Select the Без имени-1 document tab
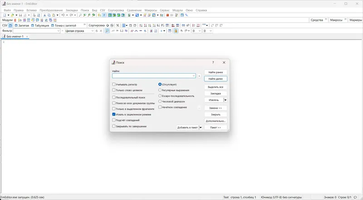This screenshot has width=363, height=200. click(15, 36)
